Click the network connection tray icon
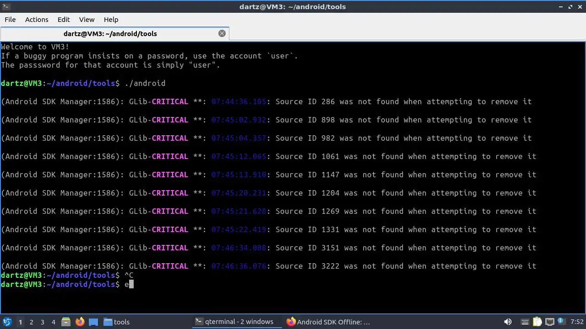The height and width of the screenshot is (329, 586). [x=549, y=322]
